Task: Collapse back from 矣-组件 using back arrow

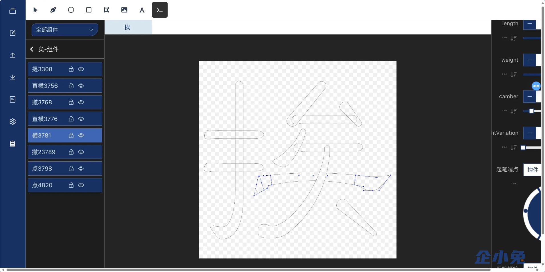Action: coord(32,49)
